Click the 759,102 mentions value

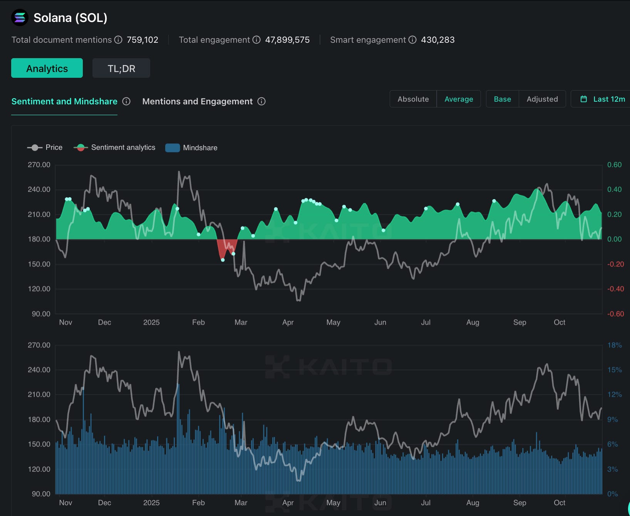tap(142, 40)
